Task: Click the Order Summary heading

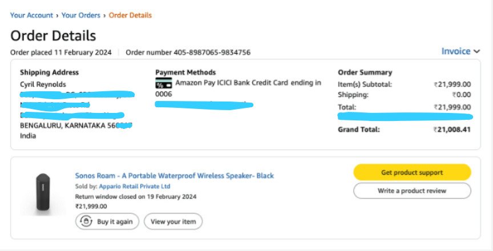Action: pos(365,72)
